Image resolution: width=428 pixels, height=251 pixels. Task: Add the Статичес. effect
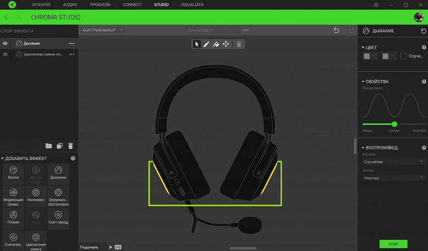tap(13, 241)
